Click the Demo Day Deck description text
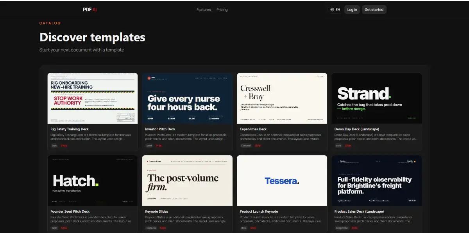This screenshot has width=469, height=233. (376, 137)
